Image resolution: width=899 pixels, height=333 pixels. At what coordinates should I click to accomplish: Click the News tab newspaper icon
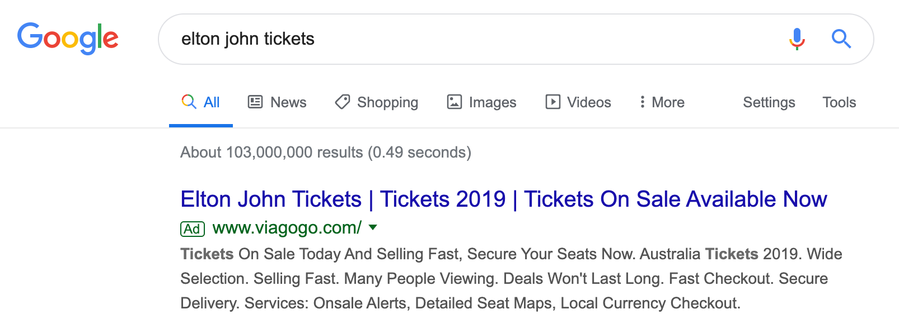pos(255,102)
